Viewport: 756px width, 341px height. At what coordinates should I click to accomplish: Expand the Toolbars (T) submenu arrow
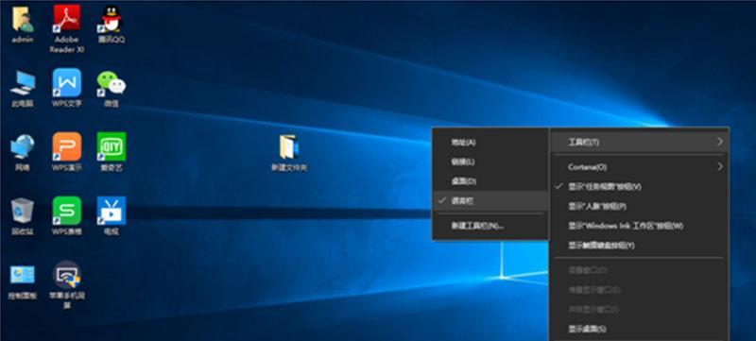[x=720, y=142]
